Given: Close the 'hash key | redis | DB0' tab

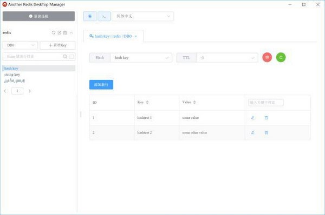Looking at the screenshot, I should coord(136,36).
